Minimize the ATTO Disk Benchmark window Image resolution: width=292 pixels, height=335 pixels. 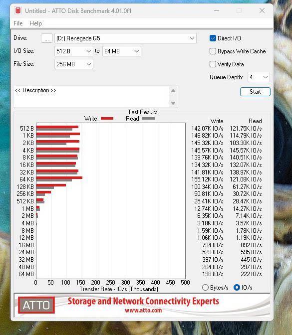pos(217,10)
